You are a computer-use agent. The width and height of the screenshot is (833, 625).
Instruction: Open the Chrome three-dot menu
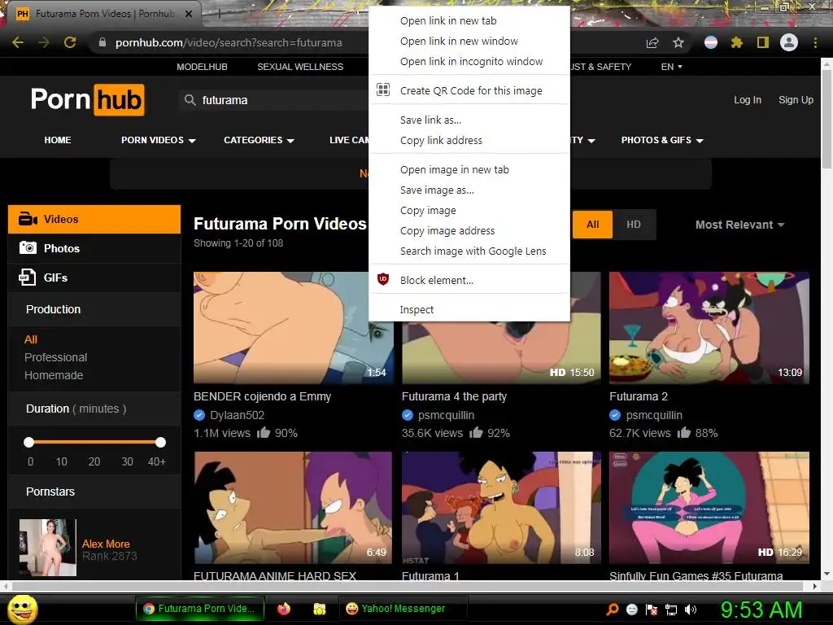coord(815,42)
